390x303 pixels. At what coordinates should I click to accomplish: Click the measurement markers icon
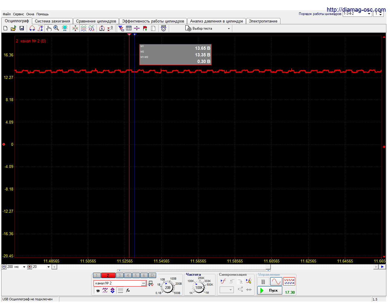point(137,28)
